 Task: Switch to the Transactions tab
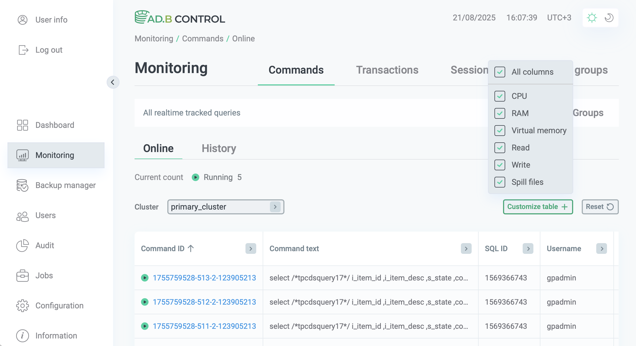pos(387,70)
